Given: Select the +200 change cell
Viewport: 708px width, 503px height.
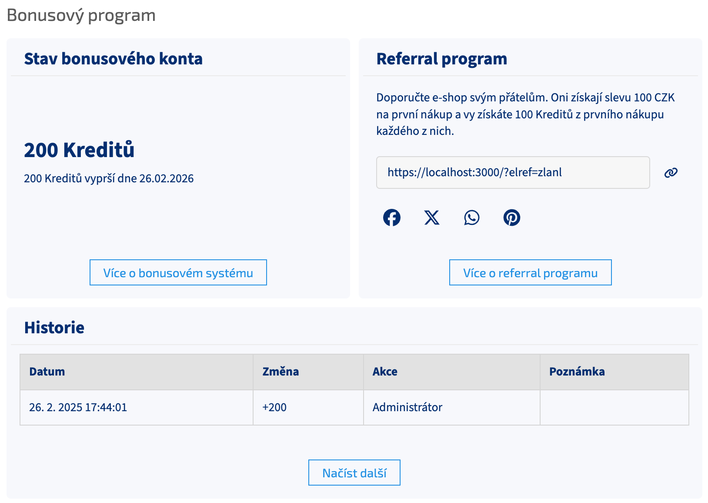Looking at the screenshot, I should [x=274, y=407].
